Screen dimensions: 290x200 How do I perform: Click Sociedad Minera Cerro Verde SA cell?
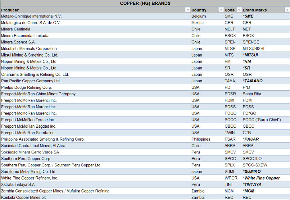click(x=95, y=152)
